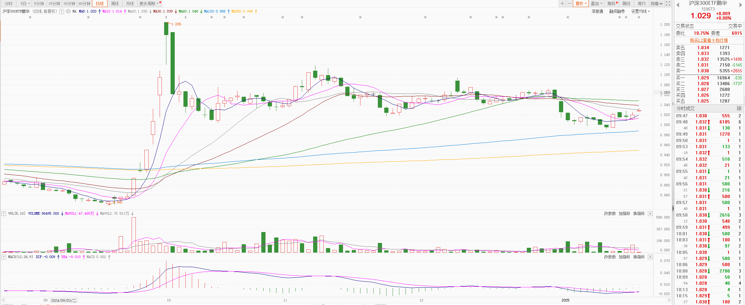Switch to 5分钟 tab
Screen dimensions: 745x305
click(x=39, y=4)
